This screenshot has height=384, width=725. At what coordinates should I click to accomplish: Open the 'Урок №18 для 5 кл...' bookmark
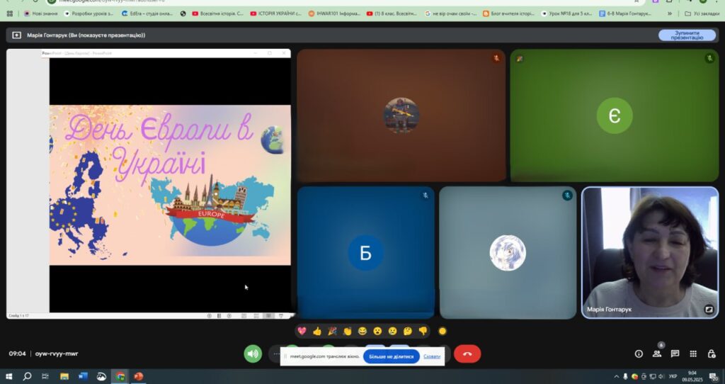coord(567,14)
